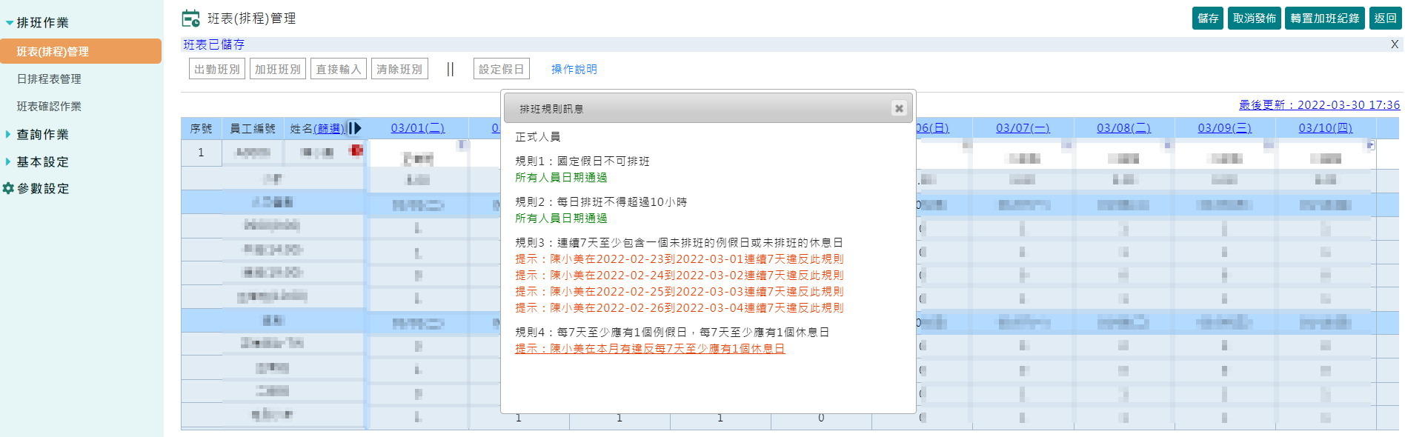
Task: Click the schedule calendar icon beside the page title
Action: click(190, 19)
